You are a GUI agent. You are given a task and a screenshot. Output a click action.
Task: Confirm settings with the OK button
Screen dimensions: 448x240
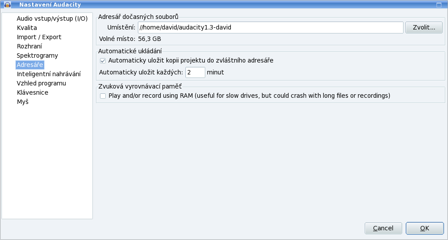[x=425, y=228]
